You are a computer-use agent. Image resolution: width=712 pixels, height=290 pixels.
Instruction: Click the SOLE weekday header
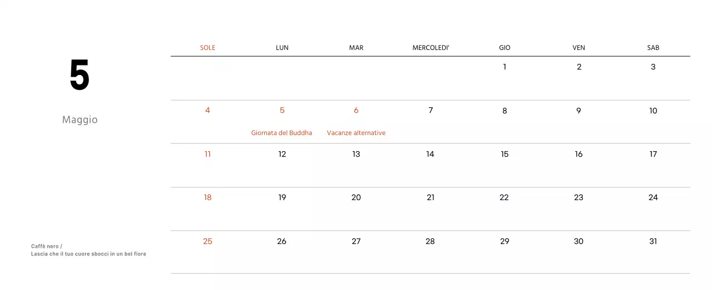(x=207, y=48)
